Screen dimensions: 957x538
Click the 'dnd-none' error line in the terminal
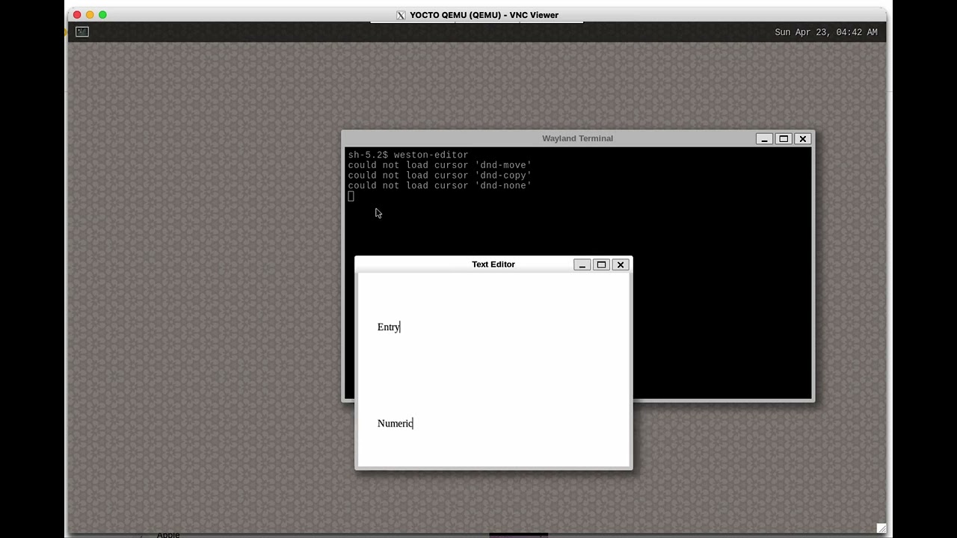click(x=440, y=186)
